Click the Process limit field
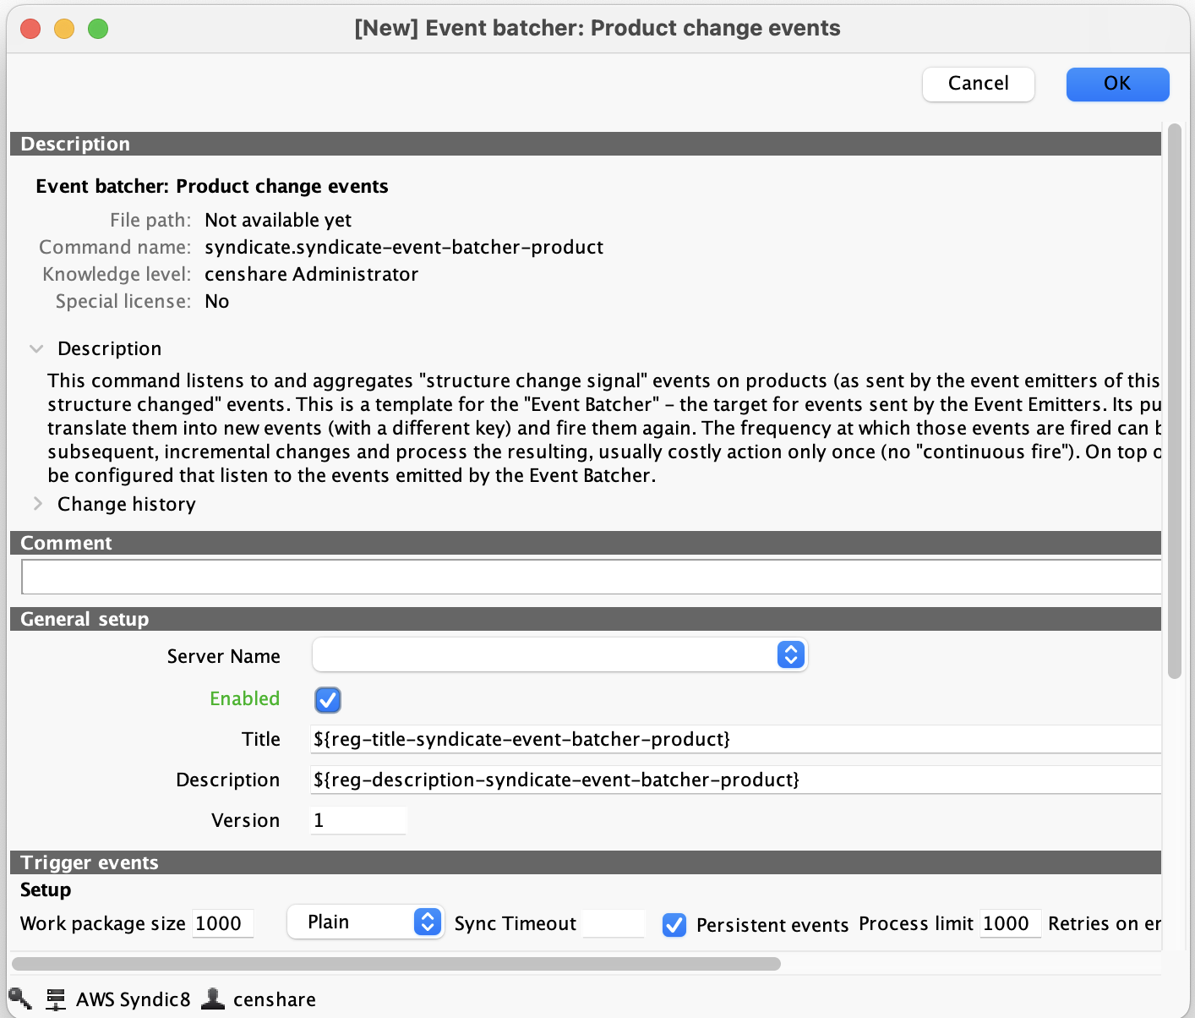Screen dimensions: 1195x1018 coord(1009,924)
